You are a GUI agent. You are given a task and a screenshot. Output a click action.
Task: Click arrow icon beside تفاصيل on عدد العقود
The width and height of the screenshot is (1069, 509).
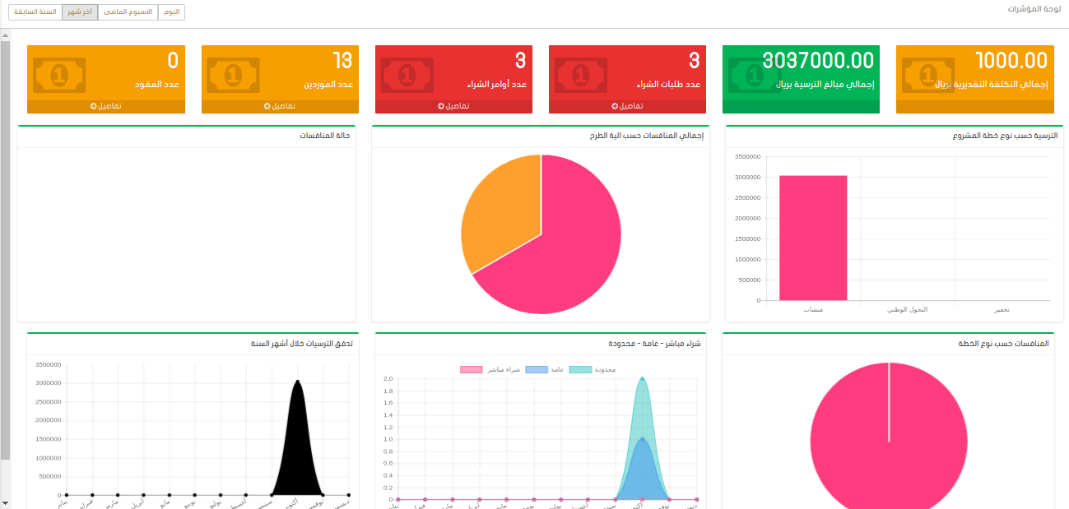94,107
